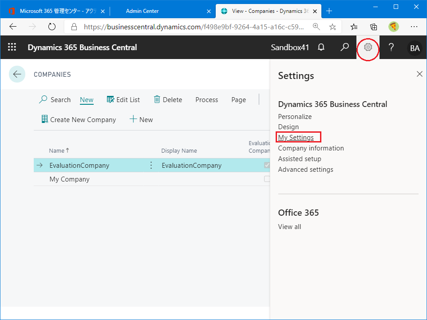Click the site lock icon

(x=74, y=27)
